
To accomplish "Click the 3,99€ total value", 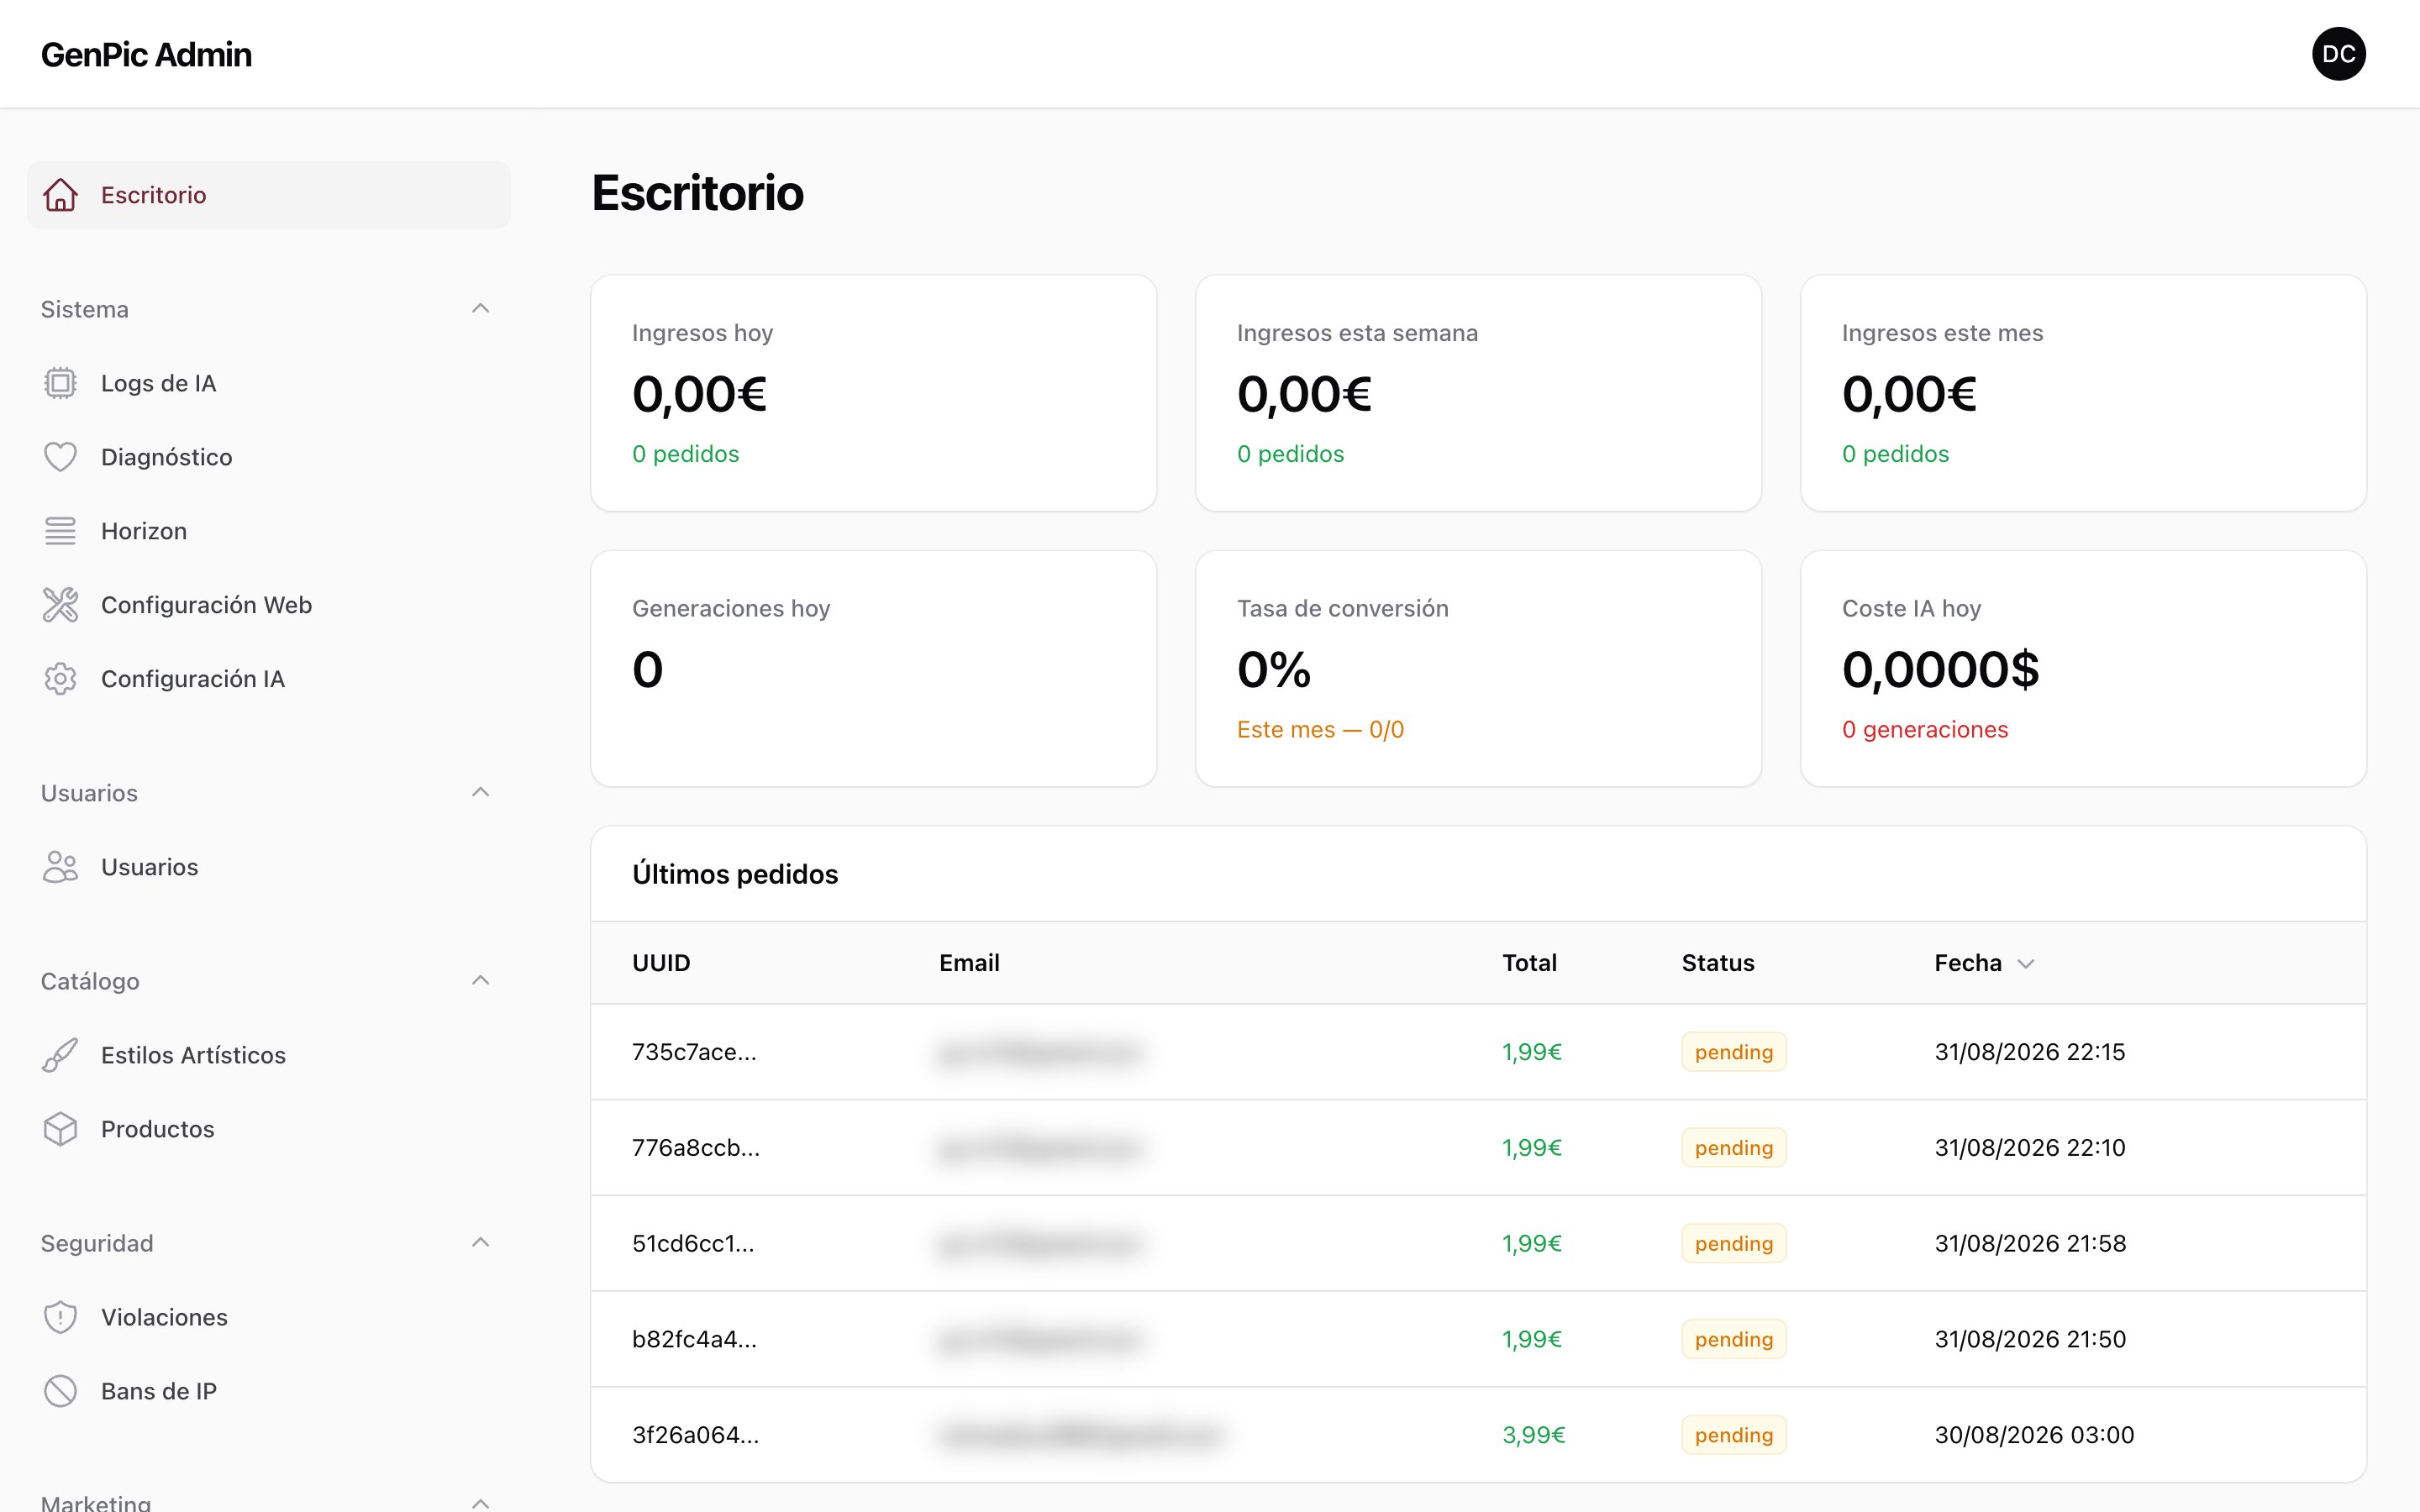I will tap(1533, 1435).
